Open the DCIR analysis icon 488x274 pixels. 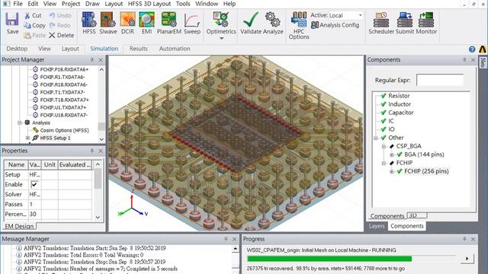(x=127, y=20)
